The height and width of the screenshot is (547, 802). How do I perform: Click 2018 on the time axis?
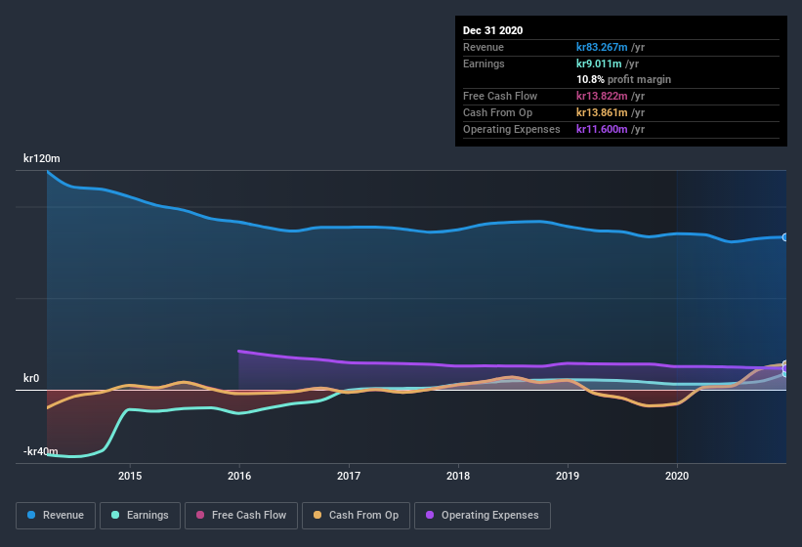point(458,476)
